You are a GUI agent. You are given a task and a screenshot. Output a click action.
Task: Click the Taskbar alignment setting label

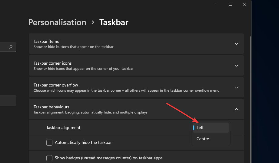63,128
